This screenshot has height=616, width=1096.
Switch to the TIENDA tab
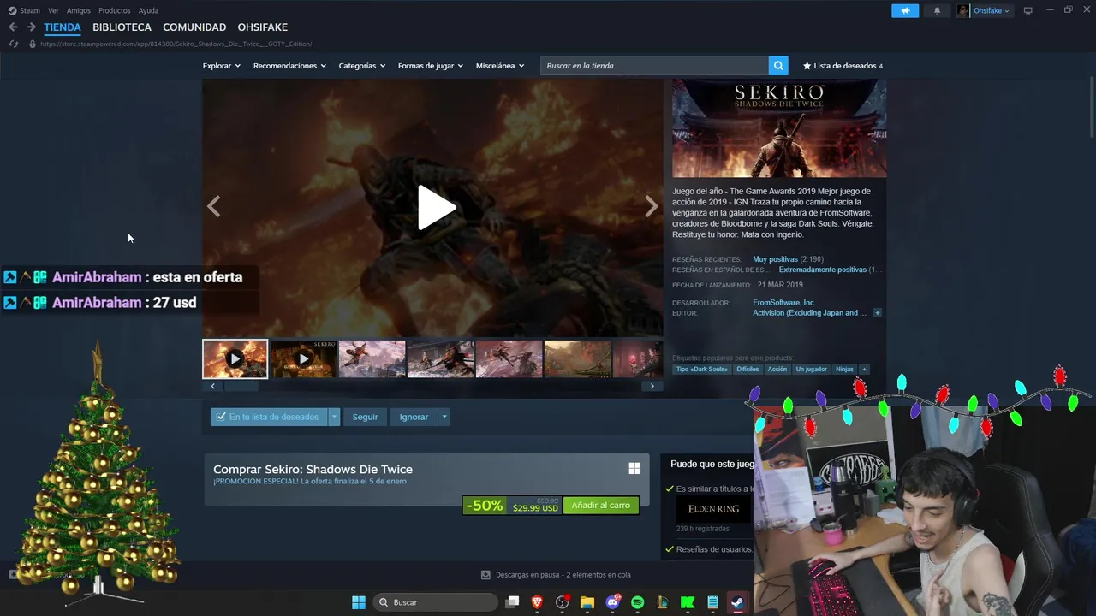coord(63,27)
